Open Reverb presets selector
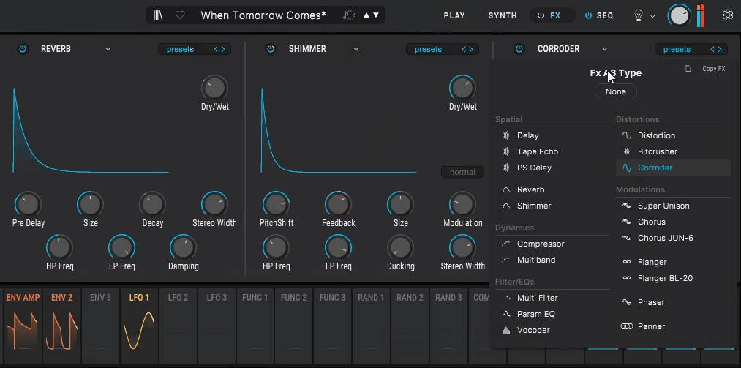Screen dimensions: 741x368 point(181,49)
